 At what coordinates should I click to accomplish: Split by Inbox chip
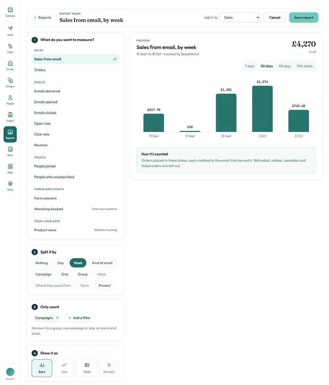[x=102, y=274]
